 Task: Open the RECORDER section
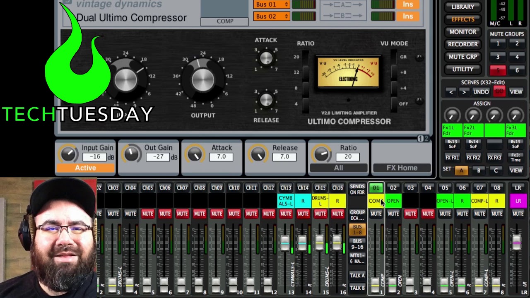click(x=463, y=44)
